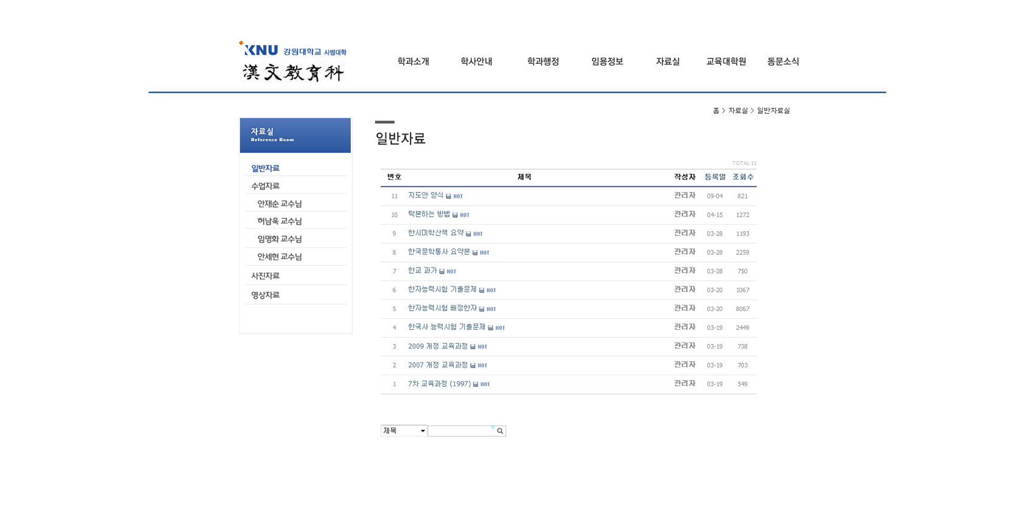Click the 일반자료실 breadcrumb link

tap(773, 111)
